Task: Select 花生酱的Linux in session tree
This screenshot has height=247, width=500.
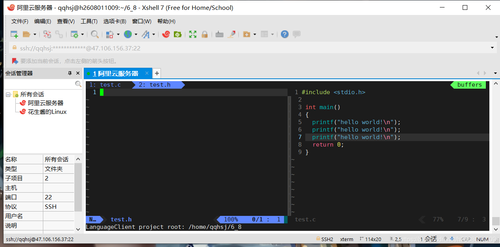Action: coord(47,112)
